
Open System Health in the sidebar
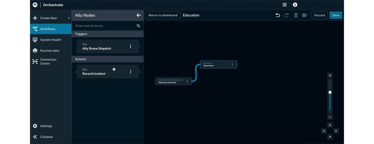[x=51, y=40]
